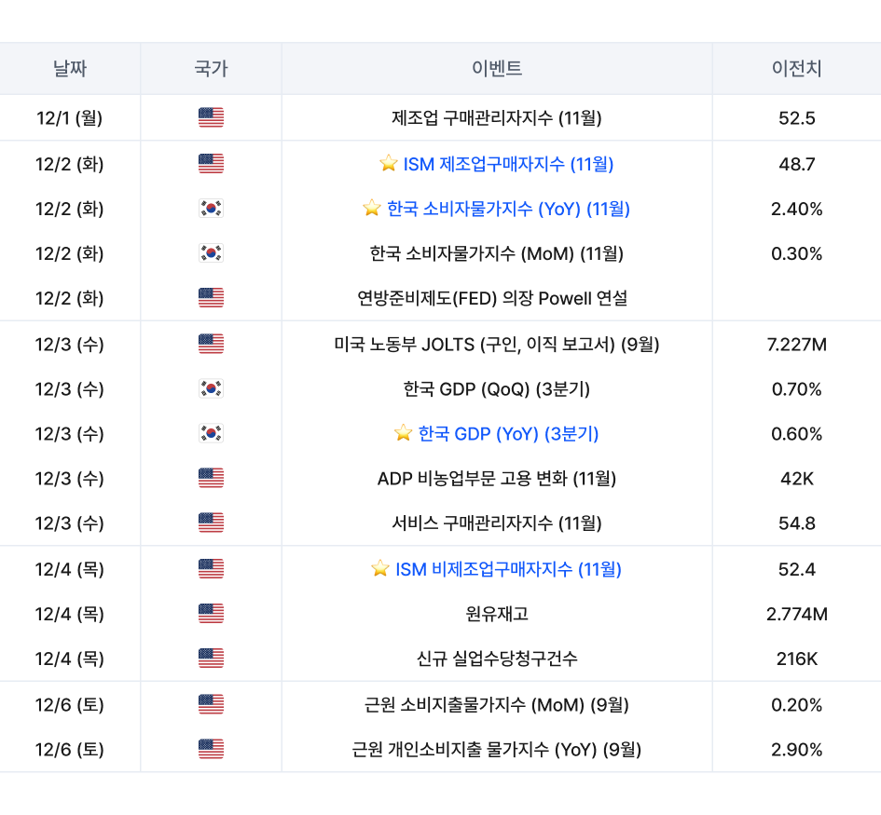Click the 이벤트 column header
Viewport: 881px width, 815px height.
click(497, 68)
